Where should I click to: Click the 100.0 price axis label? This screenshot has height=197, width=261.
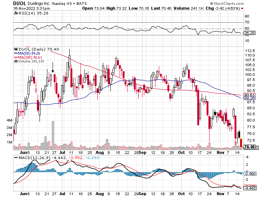tap(250, 75)
